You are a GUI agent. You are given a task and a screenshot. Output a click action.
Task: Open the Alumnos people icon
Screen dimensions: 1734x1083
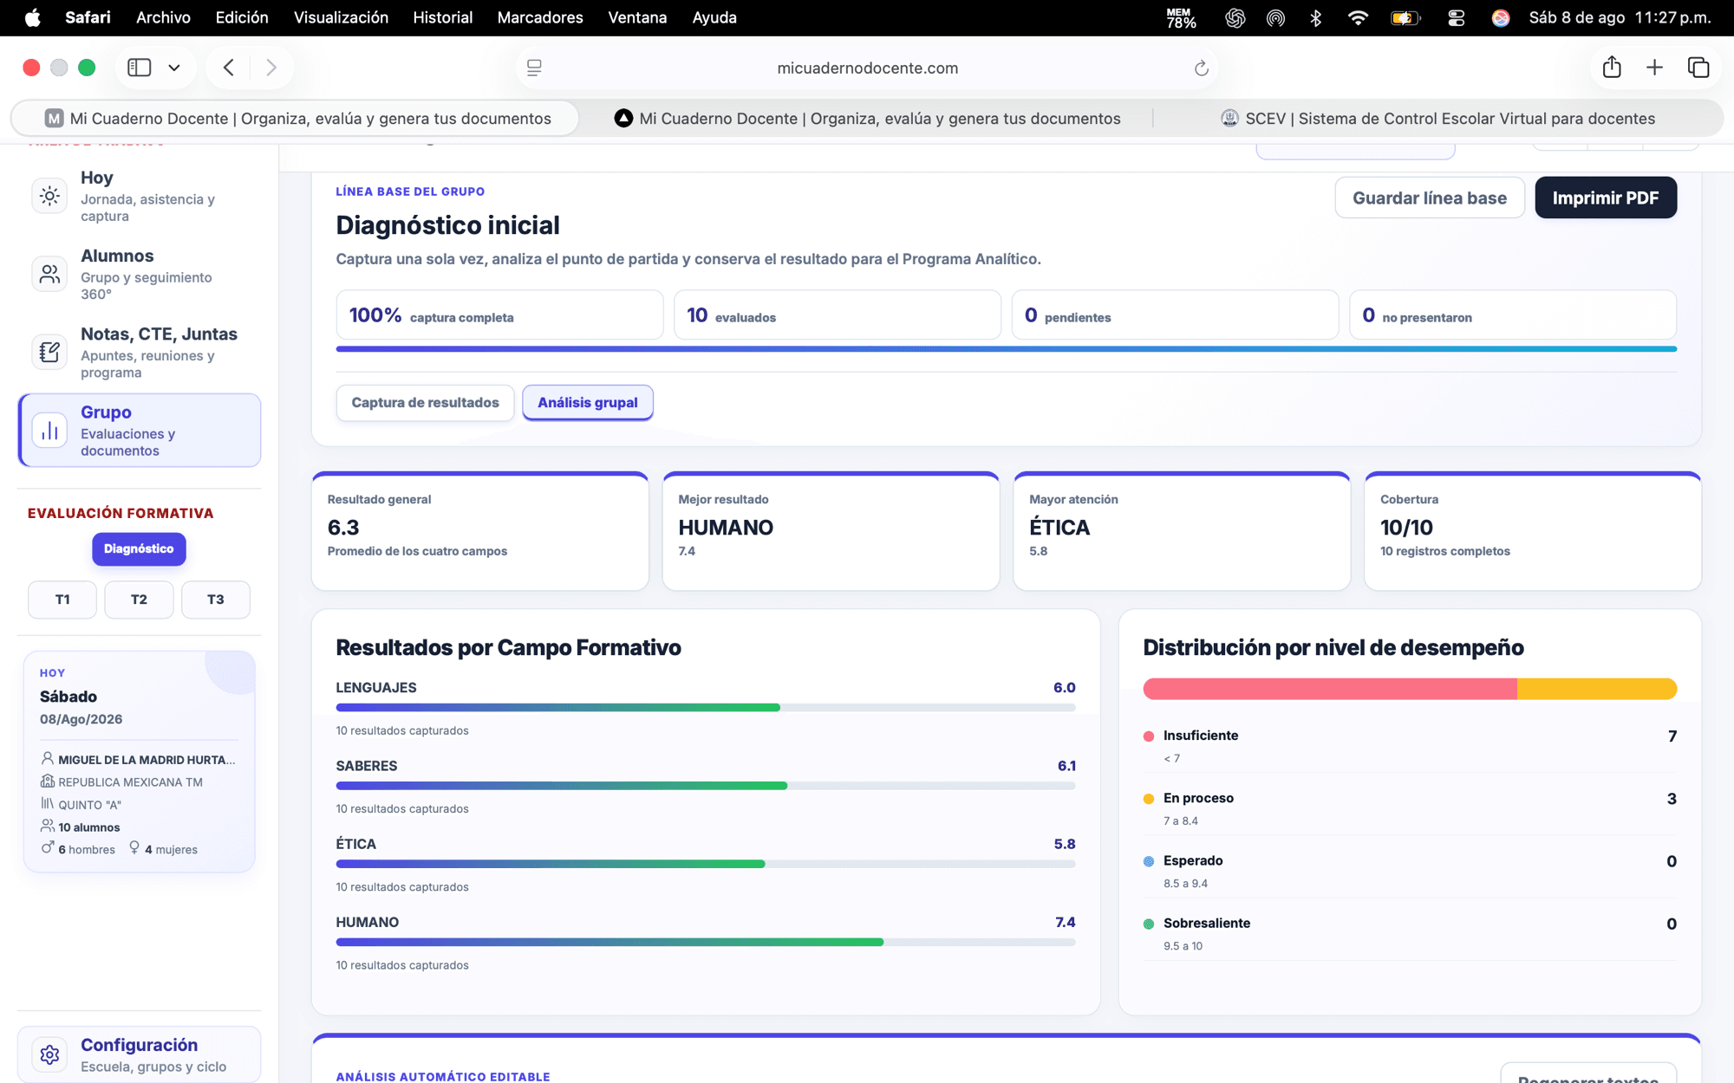pyautogui.click(x=49, y=274)
